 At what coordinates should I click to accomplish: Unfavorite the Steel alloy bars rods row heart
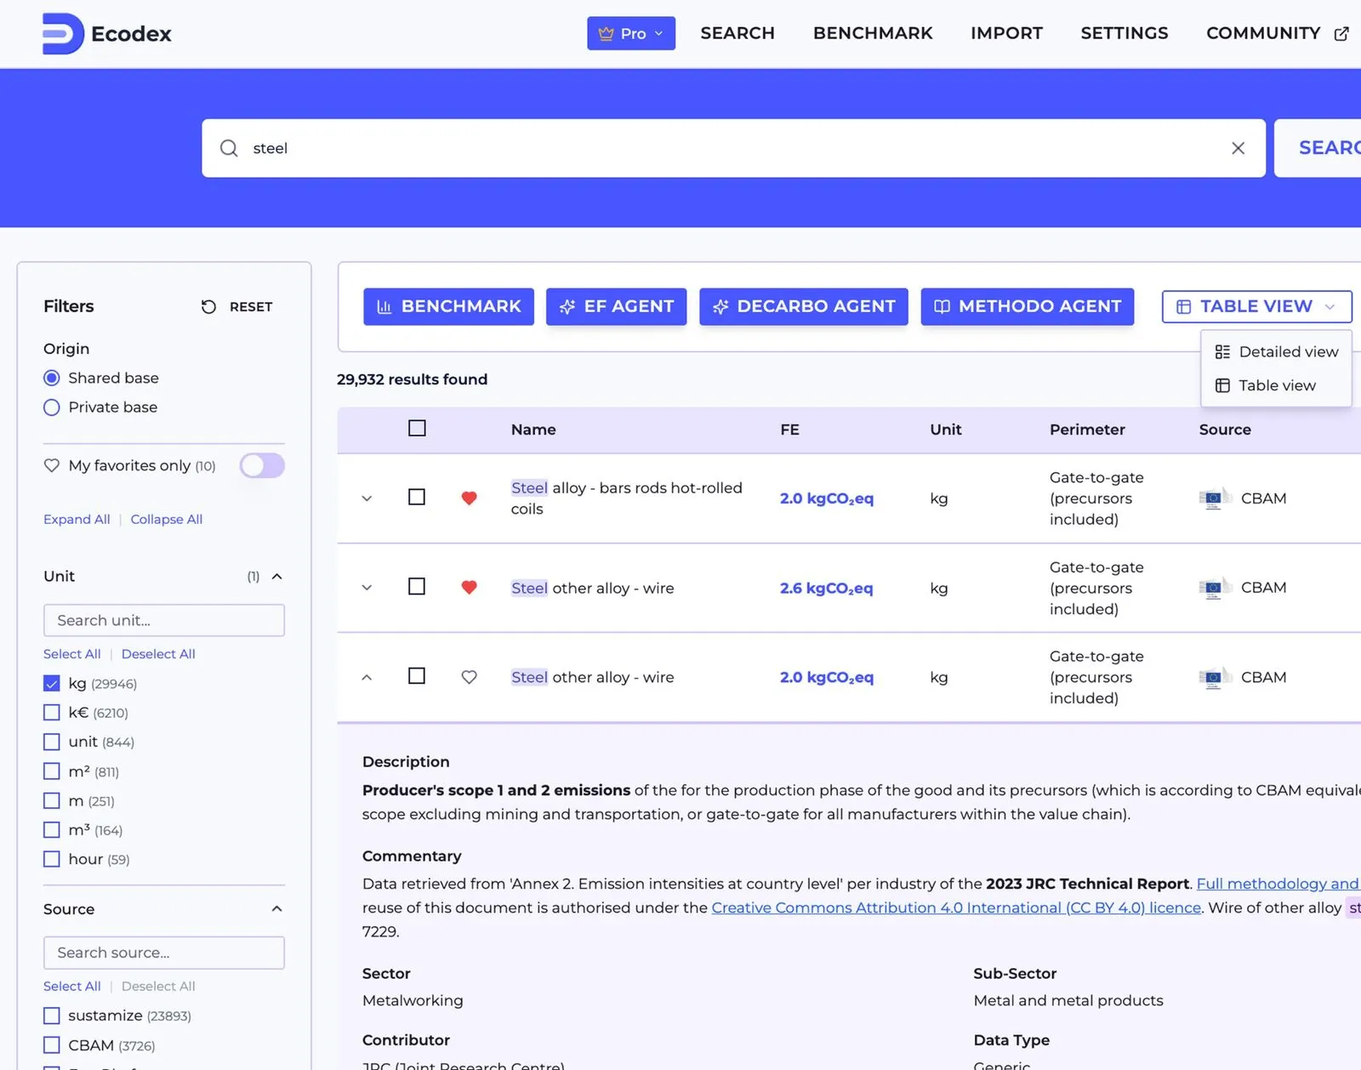tap(469, 498)
